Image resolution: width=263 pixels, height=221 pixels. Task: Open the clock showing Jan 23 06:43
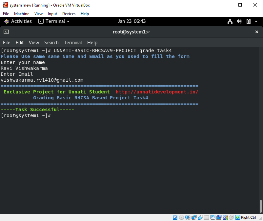(131, 21)
